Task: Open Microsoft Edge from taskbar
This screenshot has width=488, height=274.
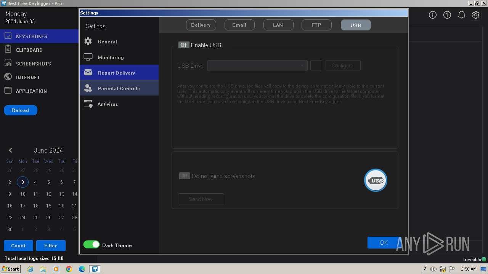Action: coord(82,269)
